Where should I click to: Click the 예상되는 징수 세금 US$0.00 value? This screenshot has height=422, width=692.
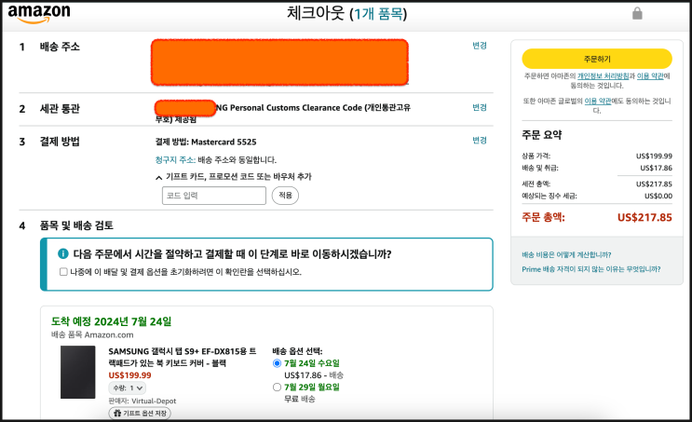click(658, 196)
